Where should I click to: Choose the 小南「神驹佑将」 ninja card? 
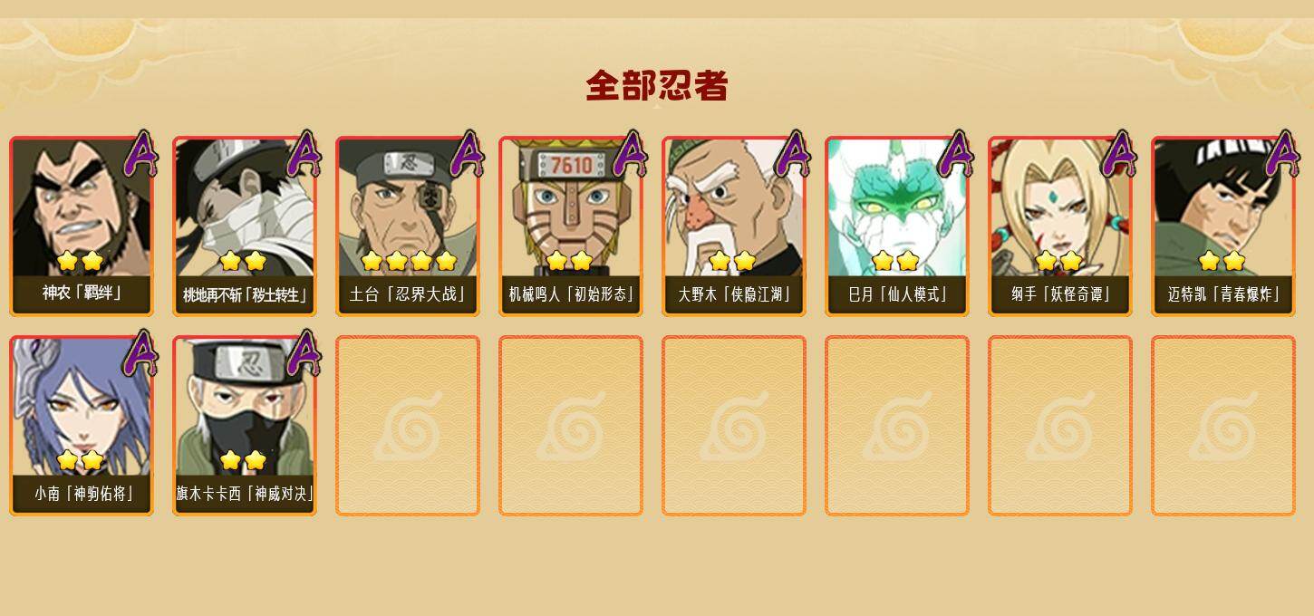[82, 426]
